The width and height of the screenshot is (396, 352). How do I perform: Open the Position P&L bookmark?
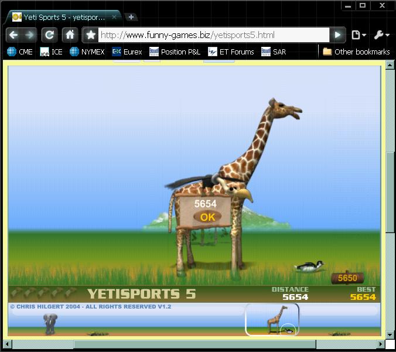(175, 52)
